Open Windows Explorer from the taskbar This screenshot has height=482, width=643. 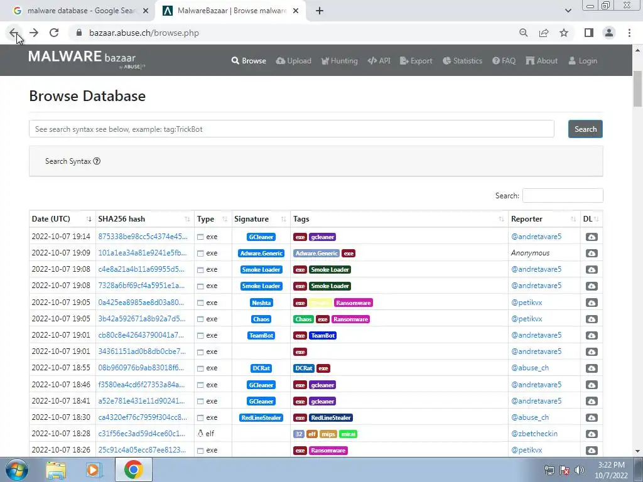[x=56, y=469]
